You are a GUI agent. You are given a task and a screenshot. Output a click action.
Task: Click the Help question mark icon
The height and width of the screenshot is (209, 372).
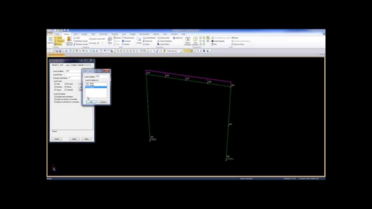pos(324,34)
